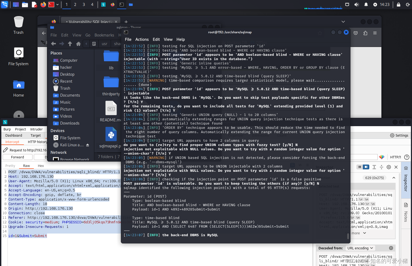Switch to workspace 2

(75, 5)
